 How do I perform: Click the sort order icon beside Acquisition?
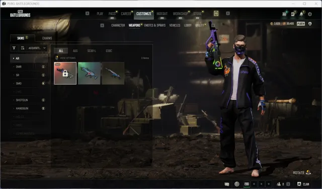pyautogui.click(x=23, y=48)
